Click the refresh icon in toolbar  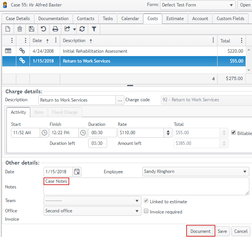82,29
